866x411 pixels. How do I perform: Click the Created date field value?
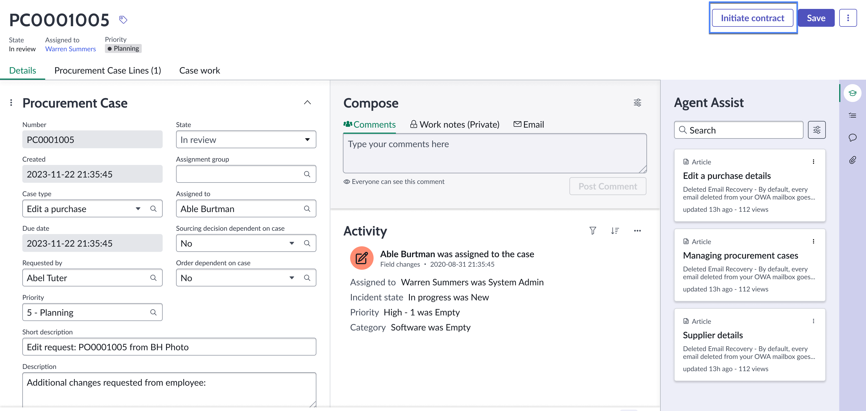tap(92, 174)
